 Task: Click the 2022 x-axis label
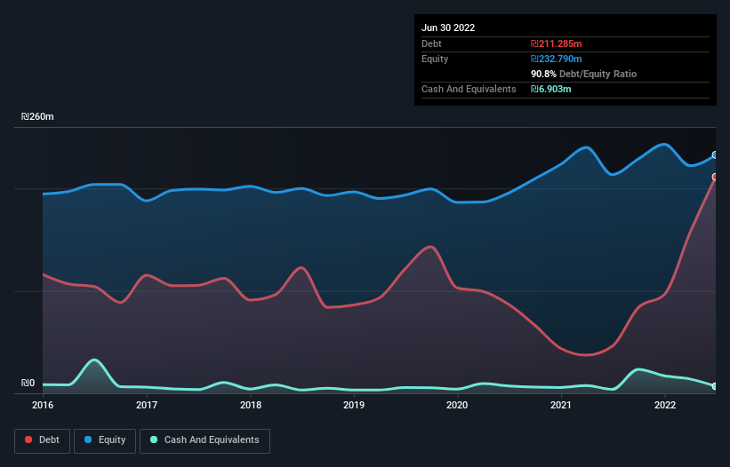[x=665, y=405]
